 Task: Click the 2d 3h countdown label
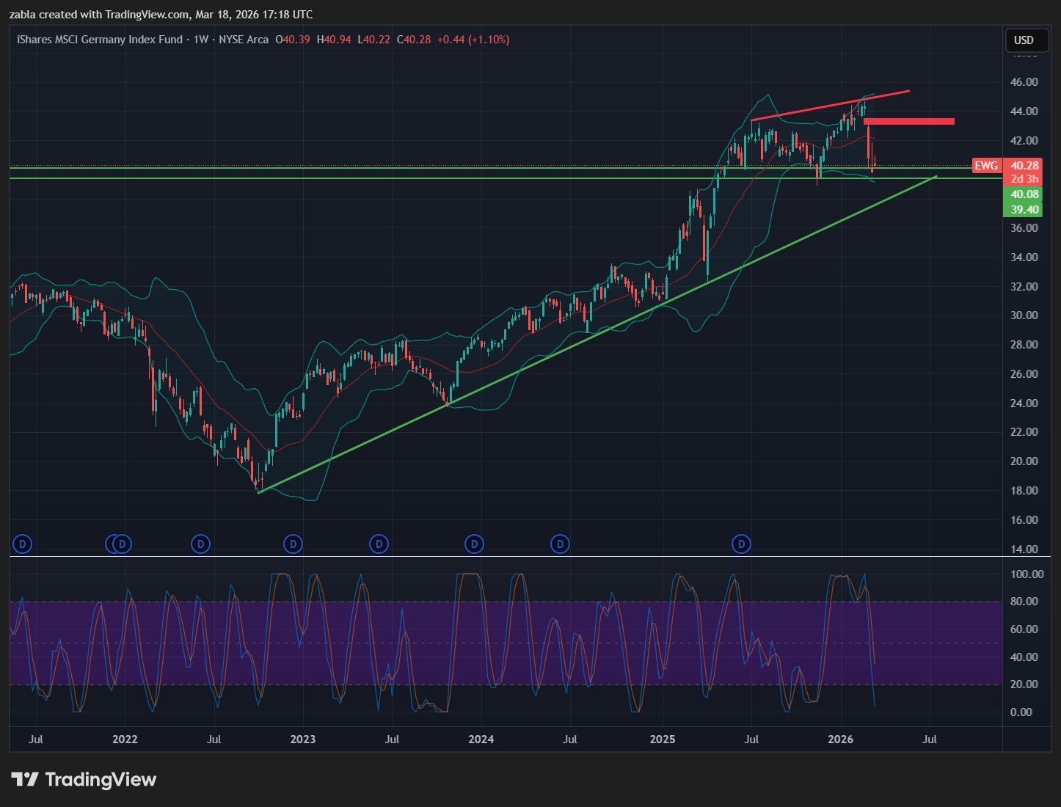pos(1024,180)
